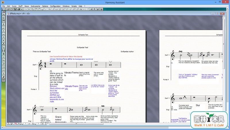
Task: Click the Cut scissors icon
Action: pos(29,9)
